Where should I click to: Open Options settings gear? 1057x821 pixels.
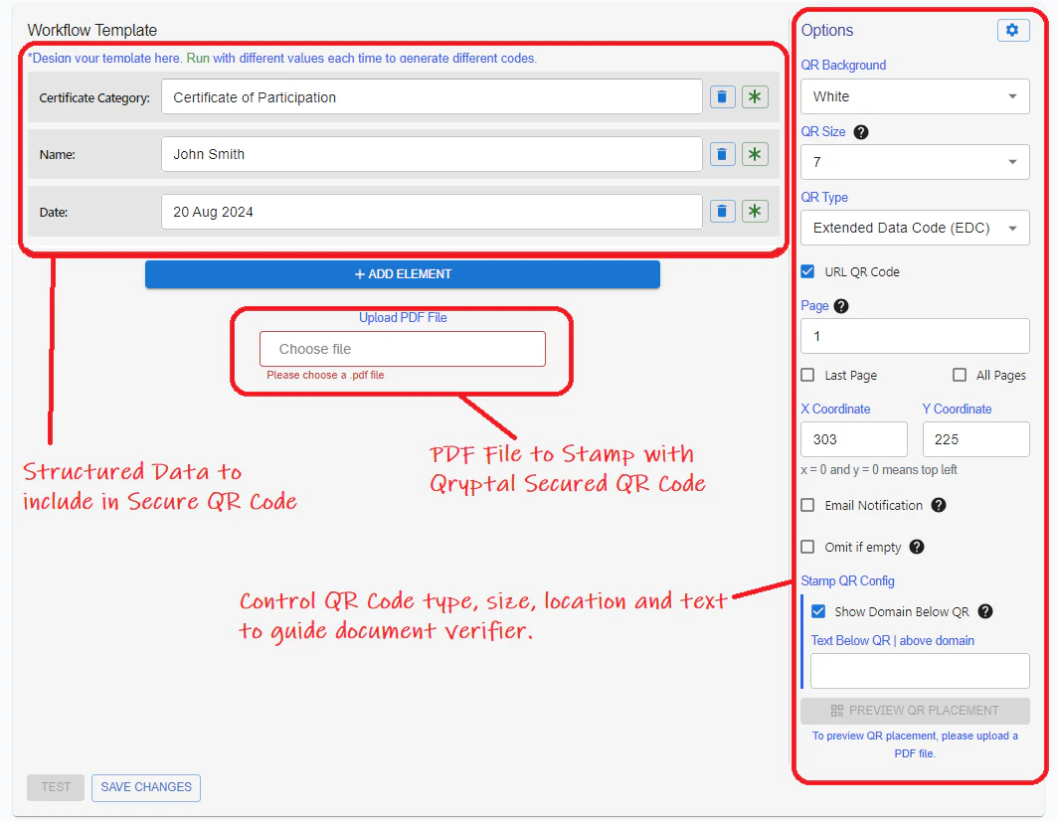1012,31
